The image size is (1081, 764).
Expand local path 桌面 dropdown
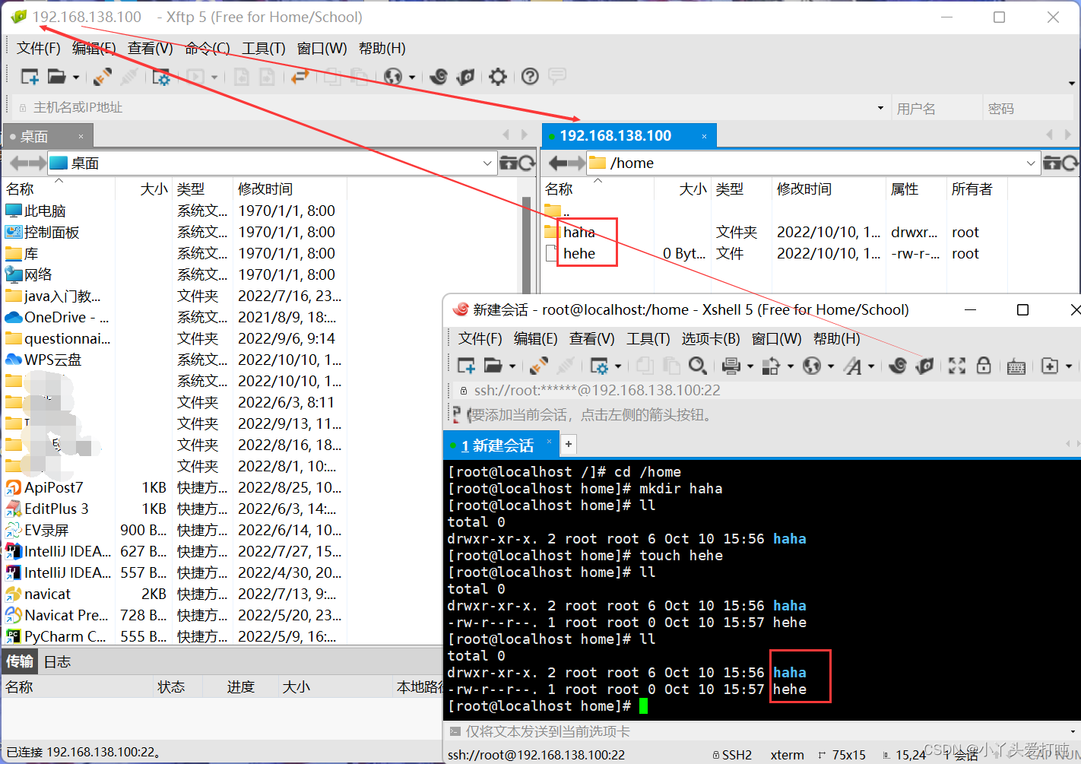click(x=487, y=163)
